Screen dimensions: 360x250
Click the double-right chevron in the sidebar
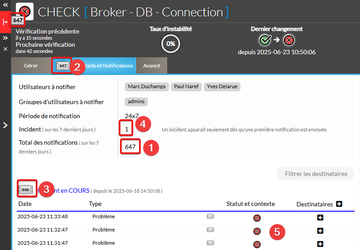point(5,38)
